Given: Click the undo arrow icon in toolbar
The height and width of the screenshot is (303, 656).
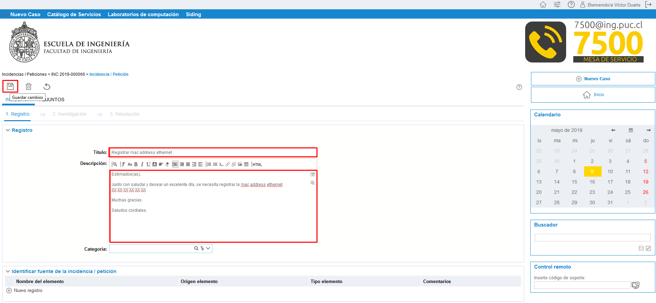Looking at the screenshot, I should coord(47,86).
